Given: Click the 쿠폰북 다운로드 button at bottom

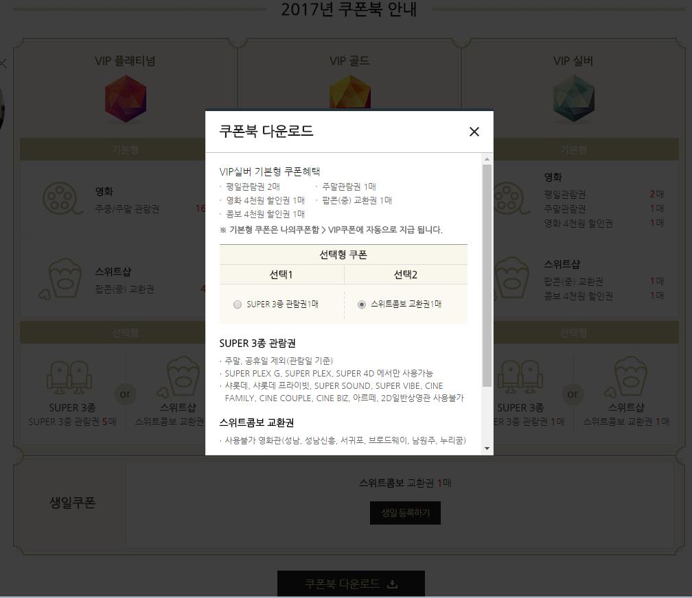Looking at the screenshot, I should 351,584.
